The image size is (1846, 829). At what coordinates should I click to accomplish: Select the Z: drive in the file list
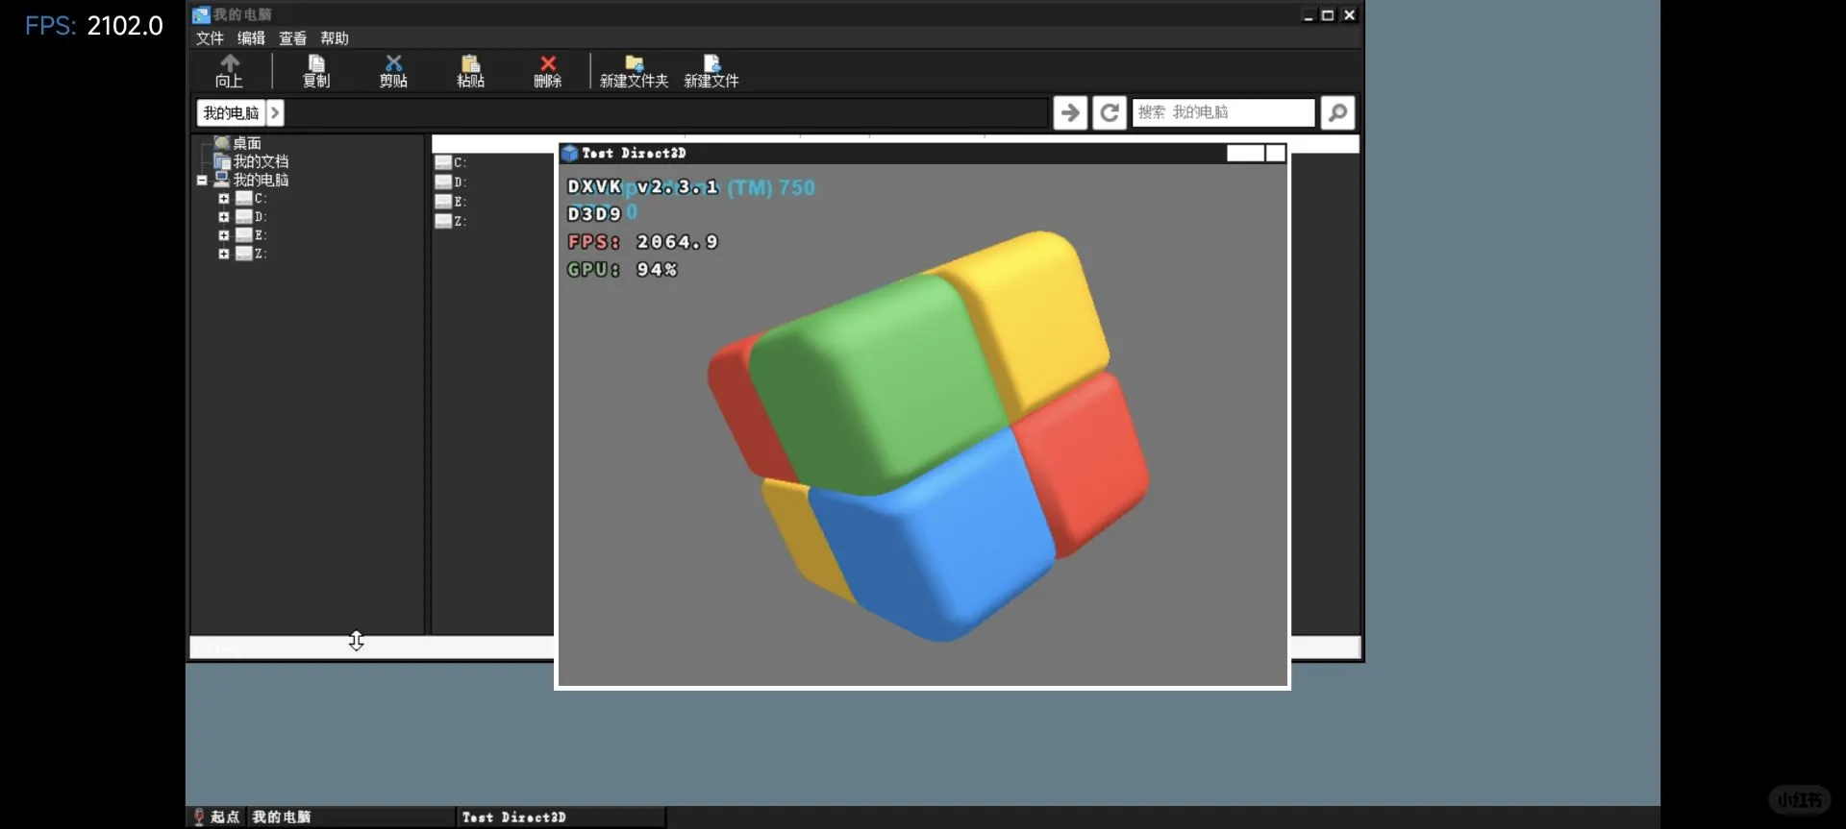[x=451, y=221]
